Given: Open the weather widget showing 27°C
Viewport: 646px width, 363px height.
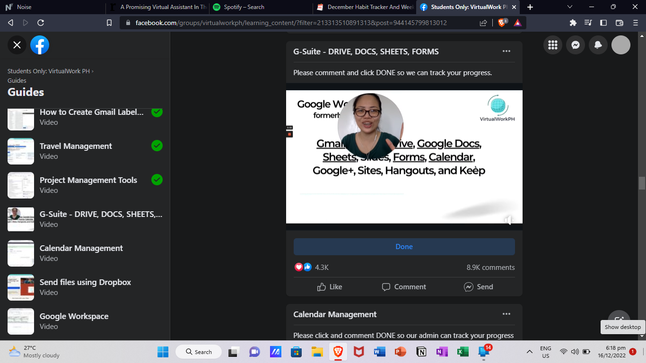Looking at the screenshot, I should 34,352.
